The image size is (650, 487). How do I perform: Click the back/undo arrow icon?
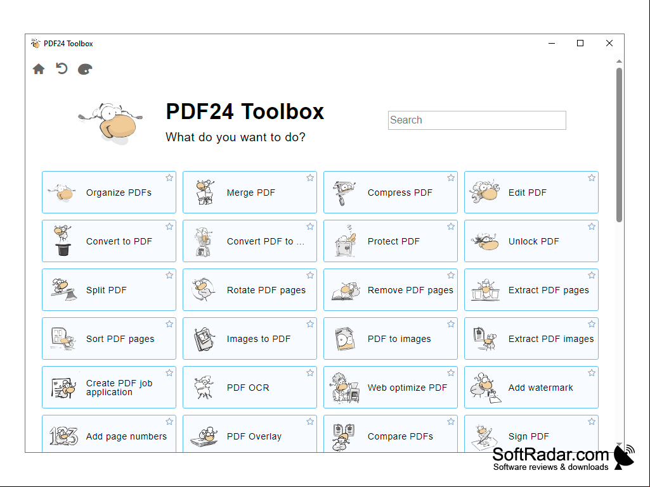62,68
